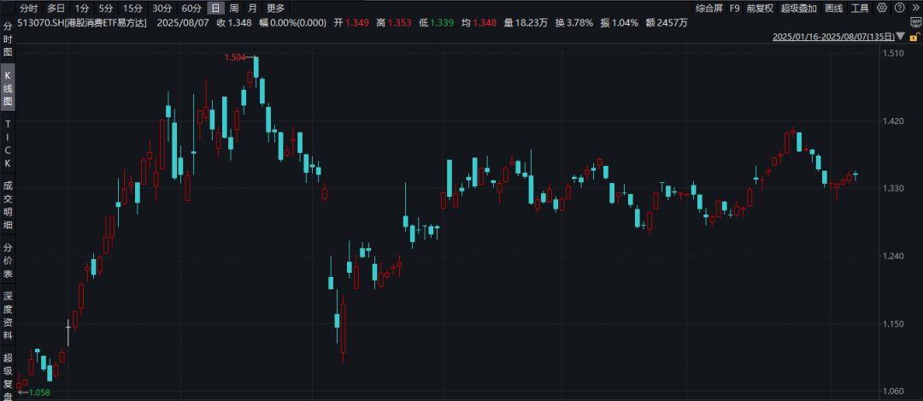This screenshot has width=923, height=401.
Task: Select the 15分 interval tab
Action: pos(132,8)
